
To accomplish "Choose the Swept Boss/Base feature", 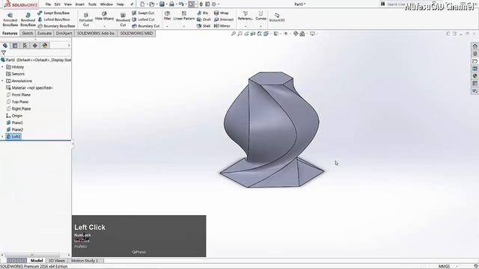I will pos(53,13).
